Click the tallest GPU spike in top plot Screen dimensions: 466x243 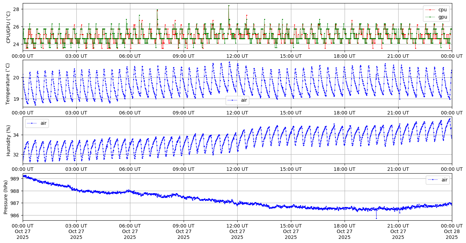click(228, 5)
